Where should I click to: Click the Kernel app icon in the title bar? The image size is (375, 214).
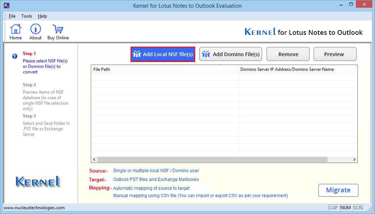tap(7, 6)
